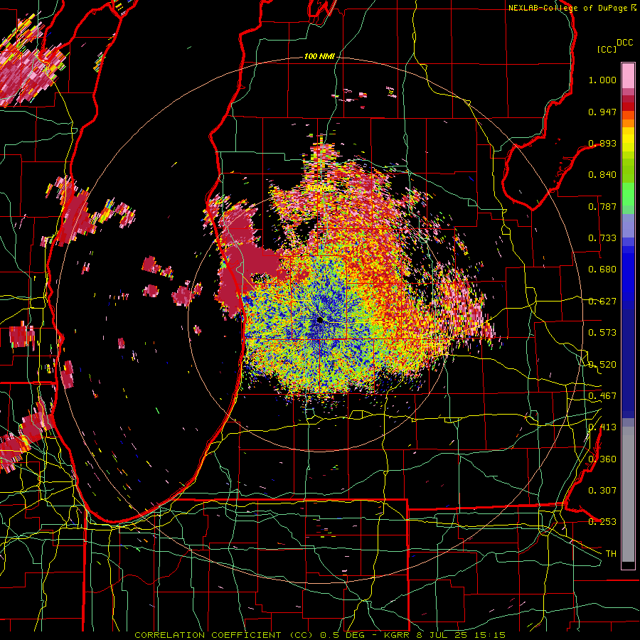Image resolution: width=640 pixels, height=640 pixels.
Task: Click the 0.947 value on the color scale
Action: [x=602, y=112]
